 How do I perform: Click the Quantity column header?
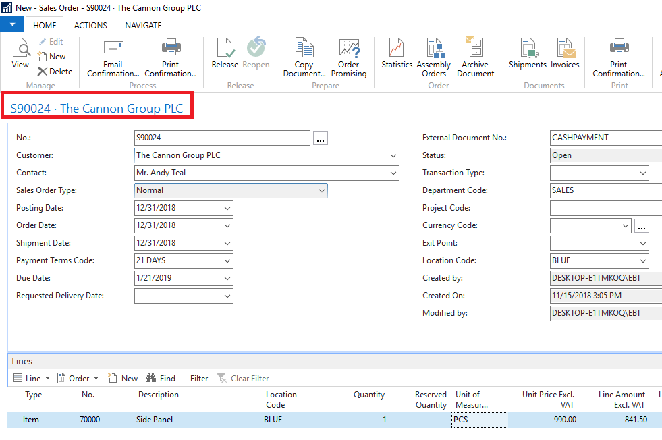click(369, 395)
